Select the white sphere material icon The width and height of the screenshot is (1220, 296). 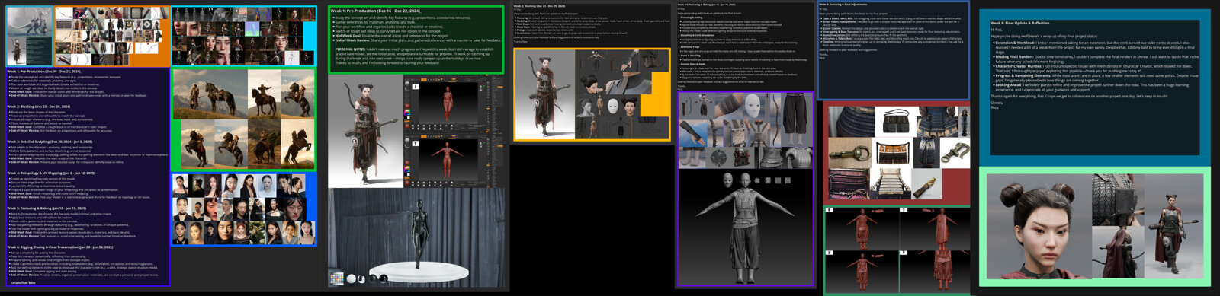coord(352,278)
